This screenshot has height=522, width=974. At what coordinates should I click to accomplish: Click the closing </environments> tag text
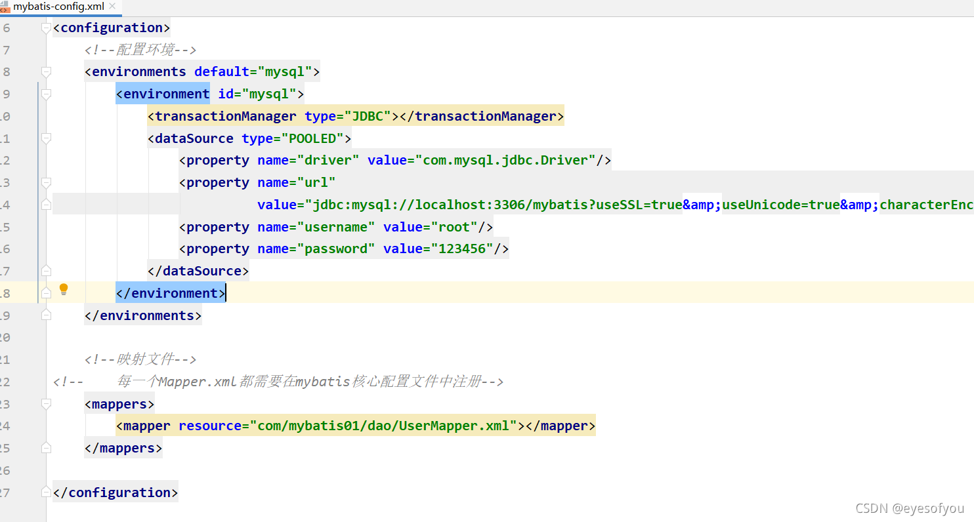tap(143, 315)
